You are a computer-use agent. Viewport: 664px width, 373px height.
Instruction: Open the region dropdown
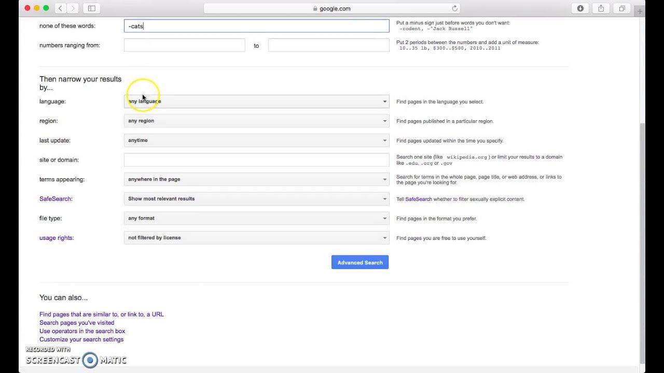[256, 121]
